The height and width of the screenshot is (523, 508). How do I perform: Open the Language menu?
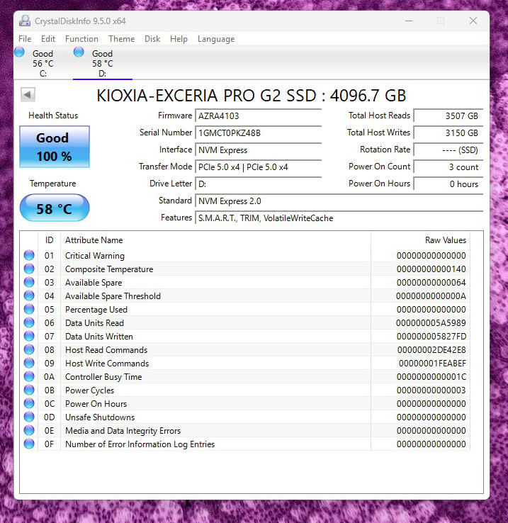tap(216, 39)
